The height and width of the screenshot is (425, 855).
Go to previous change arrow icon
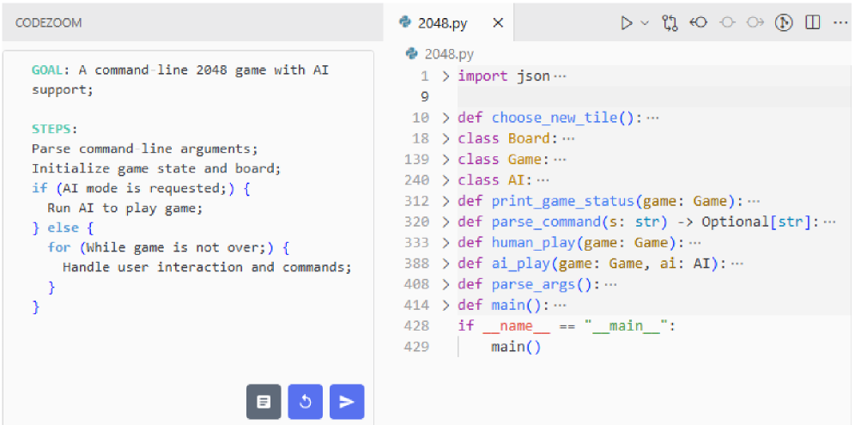pyautogui.click(x=699, y=23)
